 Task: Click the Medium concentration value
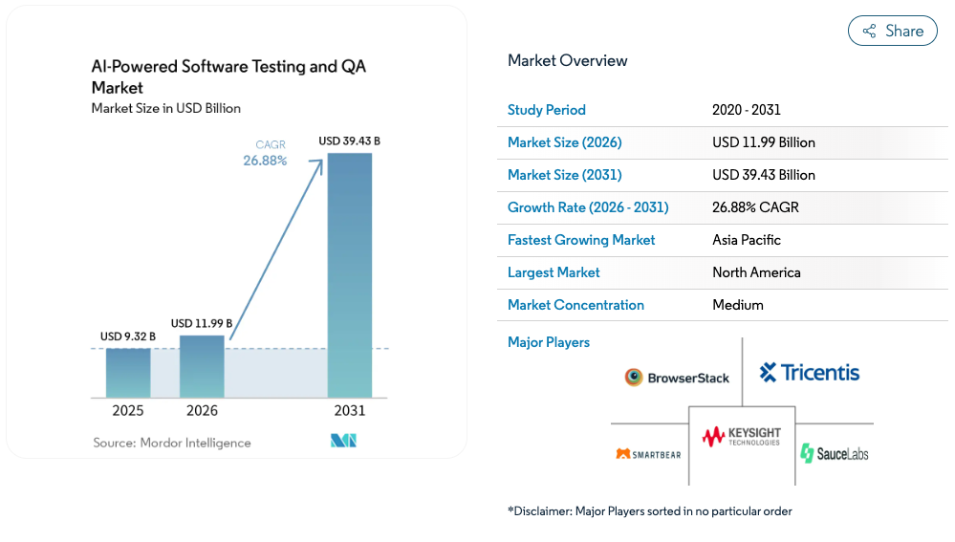(x=738, y=305)
